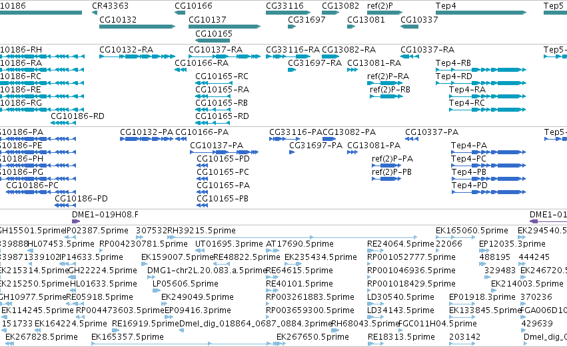Select transcript ref(2)P-RA
The image size is (567, 347).
click(388, 76)
